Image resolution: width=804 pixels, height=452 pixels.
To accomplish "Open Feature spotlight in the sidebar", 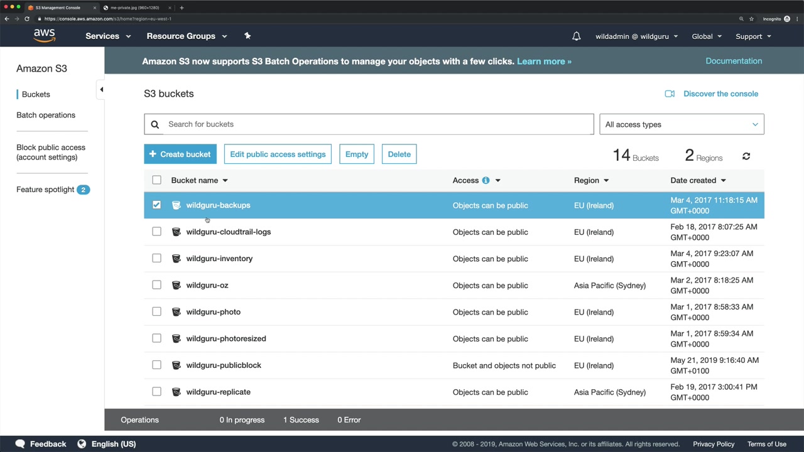I will pos(53,190).
